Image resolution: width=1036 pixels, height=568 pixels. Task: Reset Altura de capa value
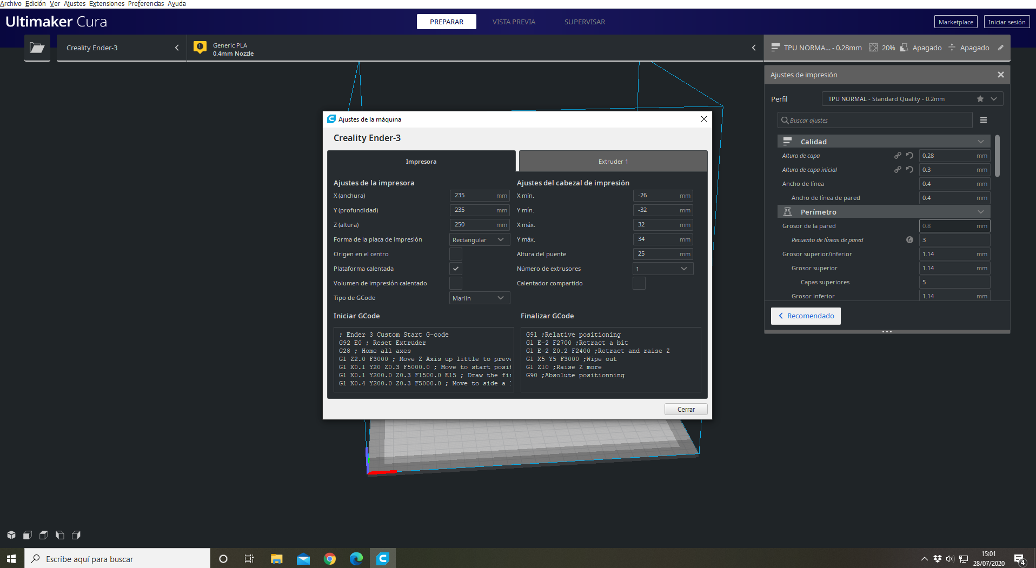[x=910, y=156]
